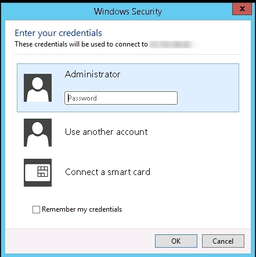Choose the smart card icon
The image size is (256, 257).
coord(38,173)
